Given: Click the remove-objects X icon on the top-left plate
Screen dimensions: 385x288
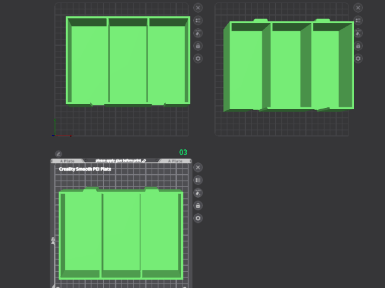Looking at the screenshot, I should click(x=198, y=8).
